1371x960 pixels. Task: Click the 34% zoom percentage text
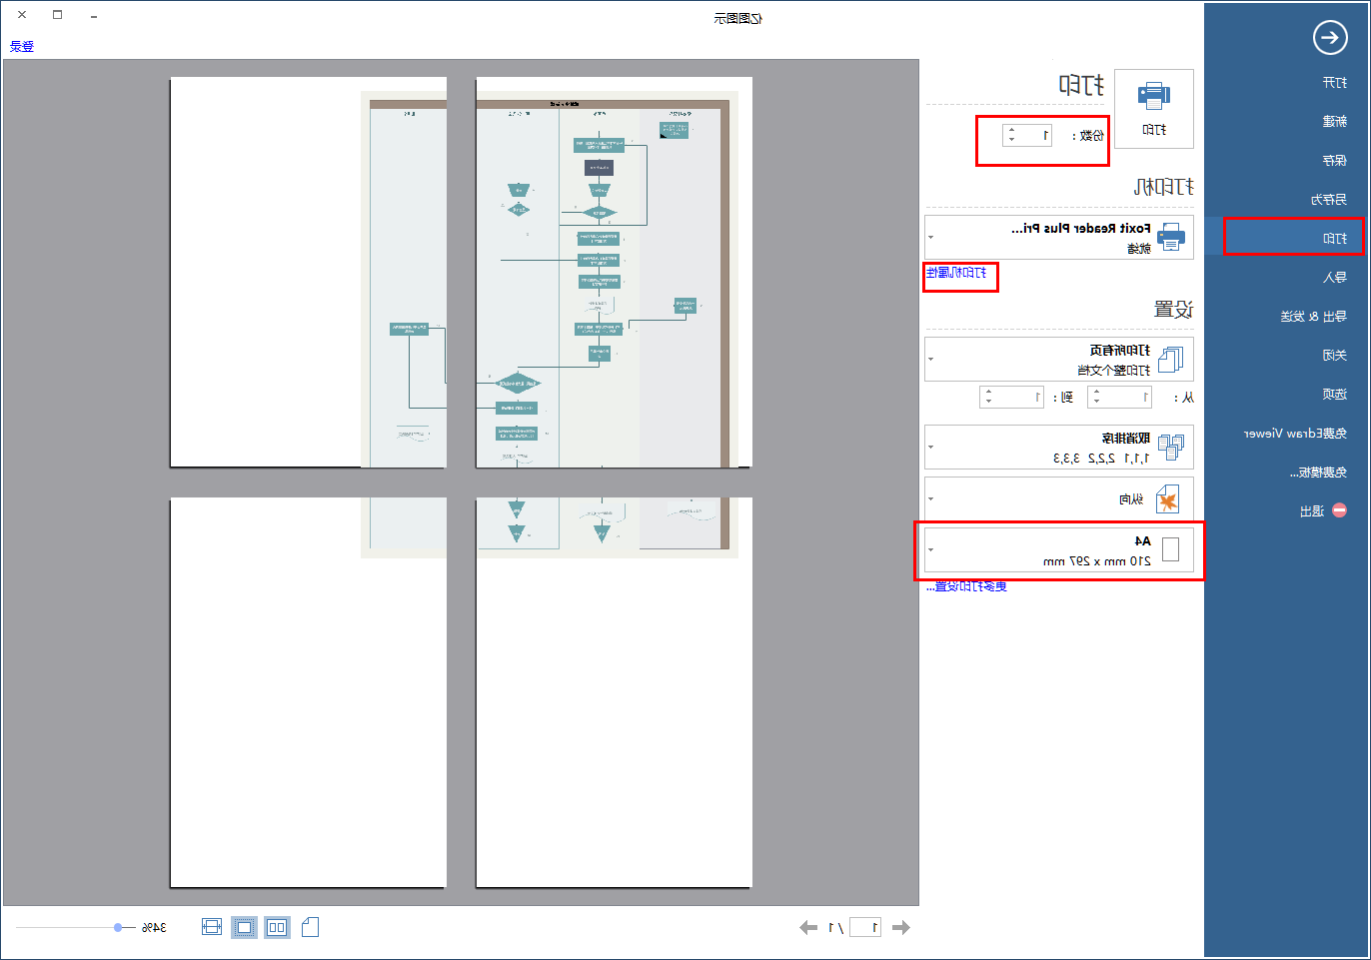point(154,928)
